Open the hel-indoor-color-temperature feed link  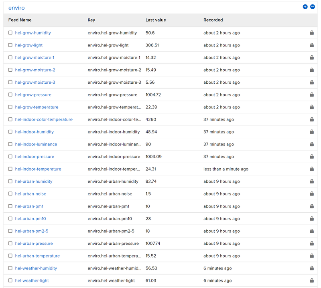tap(44, 120)
